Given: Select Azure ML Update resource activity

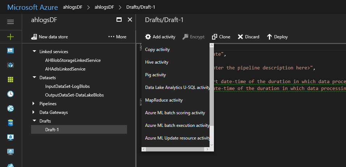Looking at the screenshot, I should (176, 138).
